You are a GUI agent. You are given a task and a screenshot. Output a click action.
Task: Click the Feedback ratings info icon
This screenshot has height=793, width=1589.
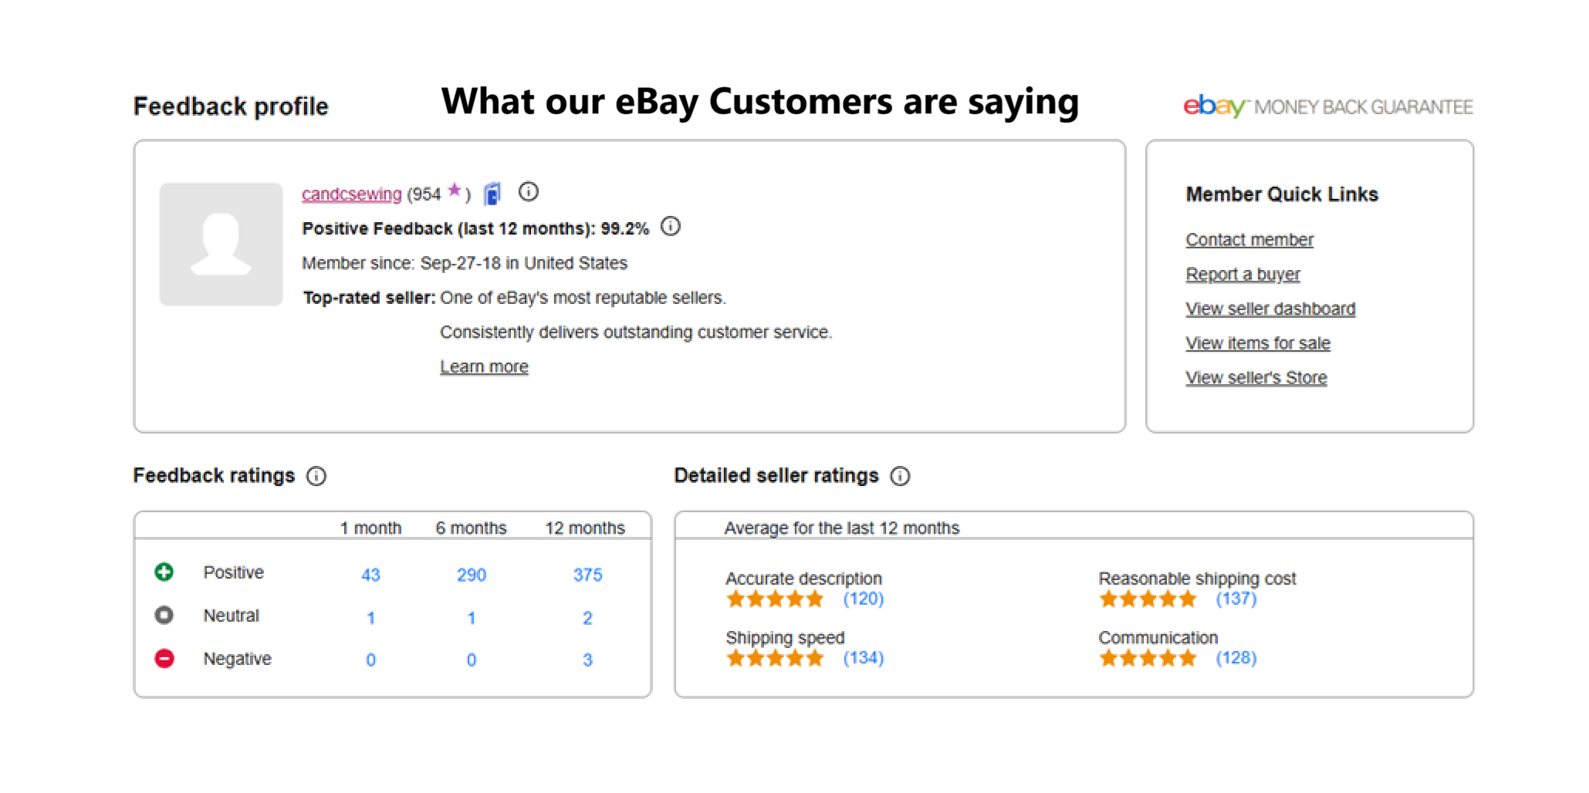pyautogui.click(x=316, y=476)
